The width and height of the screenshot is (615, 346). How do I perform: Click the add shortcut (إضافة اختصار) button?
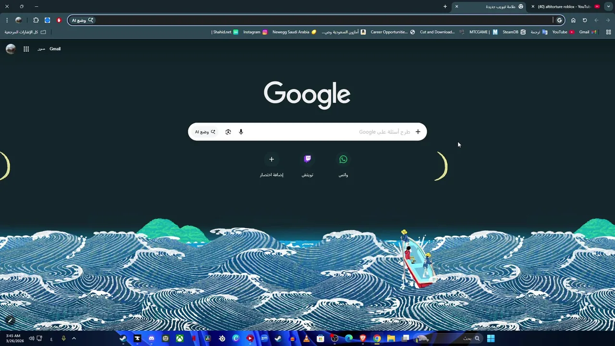tap(271, 165)
